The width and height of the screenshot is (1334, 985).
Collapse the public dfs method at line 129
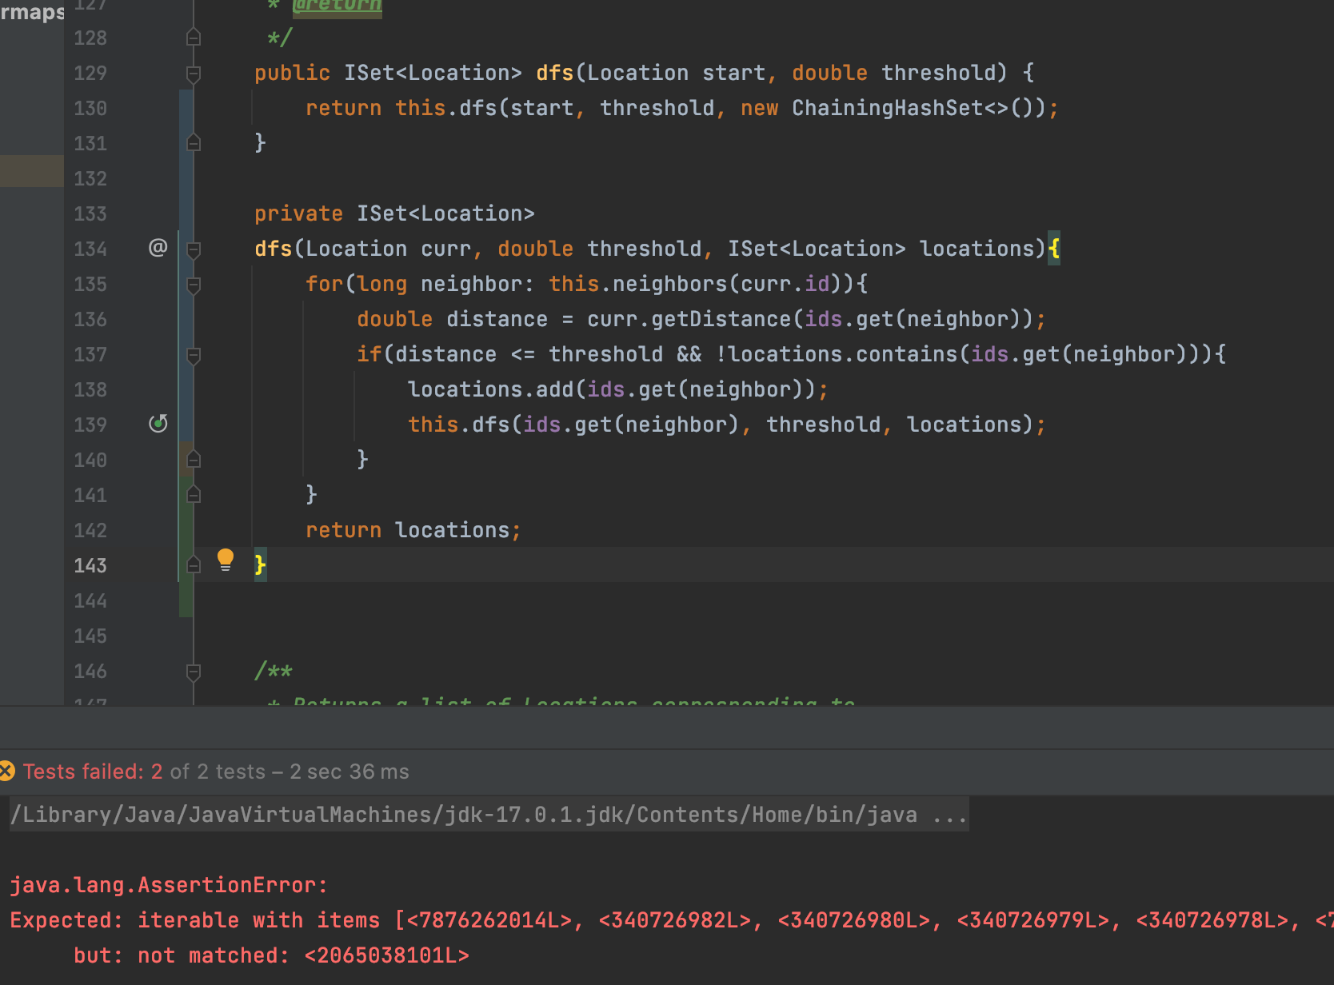click(193, 74)
